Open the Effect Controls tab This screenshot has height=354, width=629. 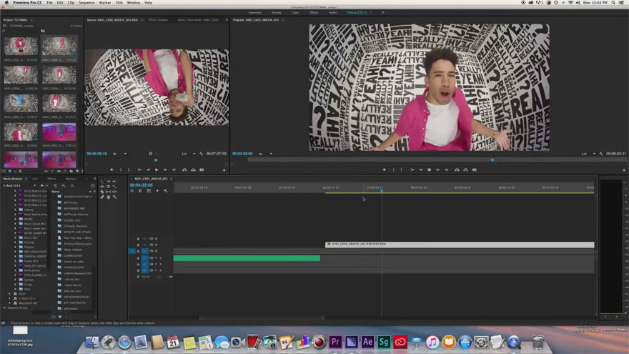pos(158,20)
